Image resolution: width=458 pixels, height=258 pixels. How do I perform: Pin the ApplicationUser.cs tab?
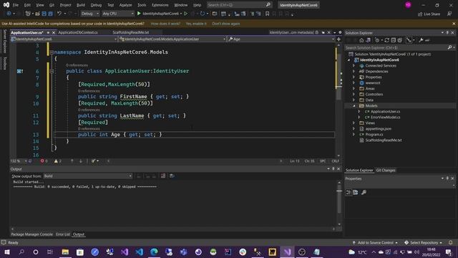(x=48, y=32)
